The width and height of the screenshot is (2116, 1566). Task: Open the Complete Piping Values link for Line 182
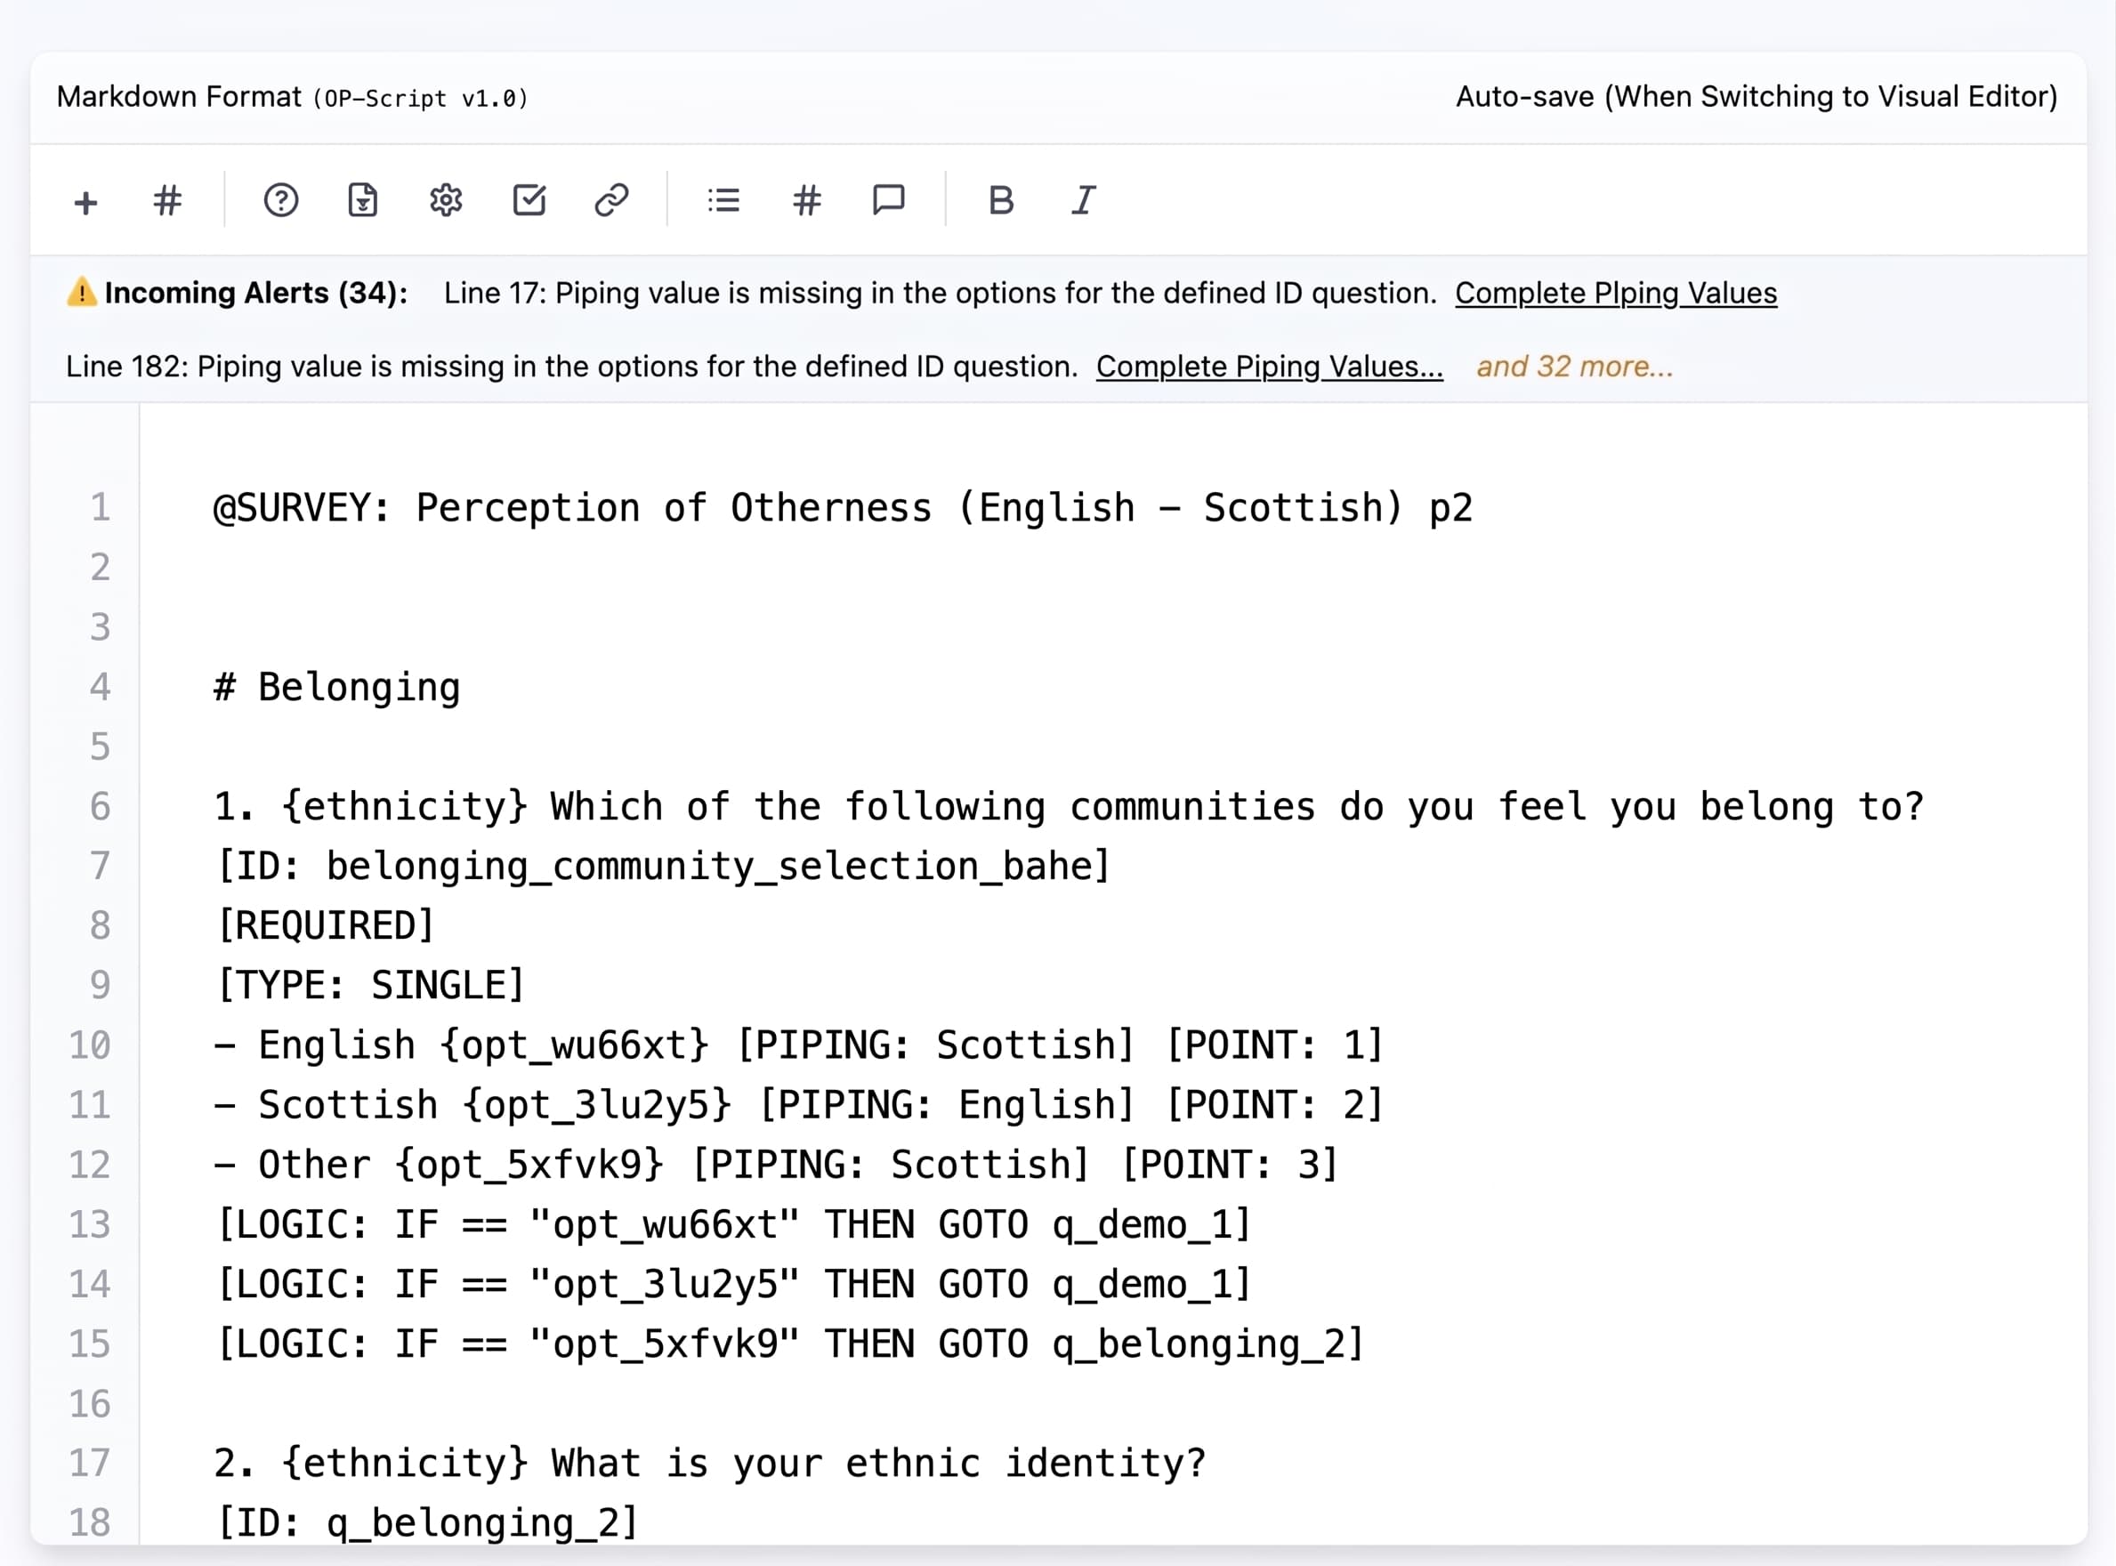point(1270,366)
